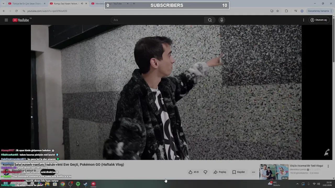Open more actions ellipsis beside Kaydet
The image size is (335, 188).
pos(253,172)
